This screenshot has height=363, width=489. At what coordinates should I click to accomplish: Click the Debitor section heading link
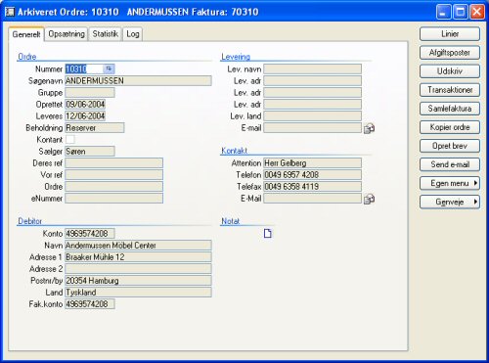pyautogui.click(x=29, y=221)
